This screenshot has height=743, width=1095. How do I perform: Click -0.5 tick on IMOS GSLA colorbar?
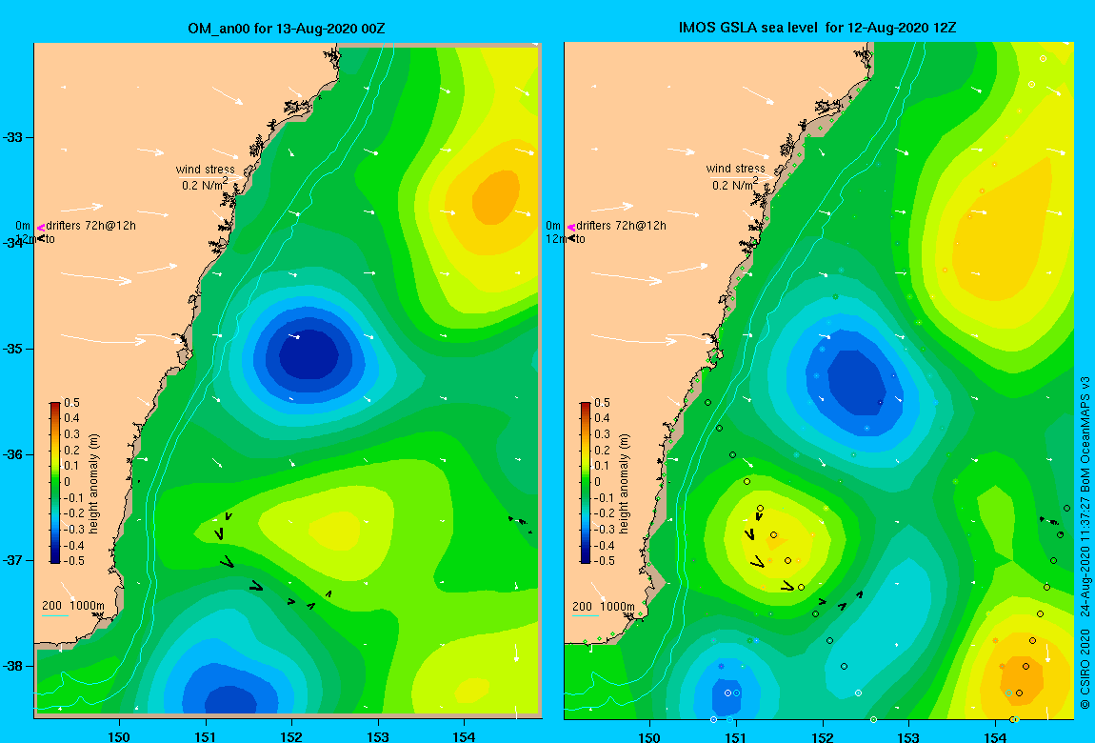point(604,561)
